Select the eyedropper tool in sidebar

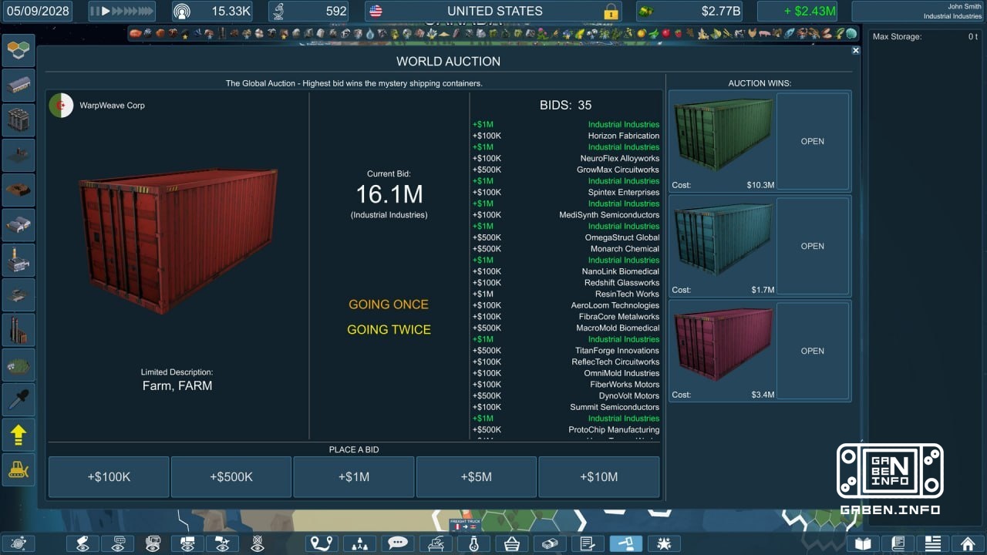pos(19,399)
